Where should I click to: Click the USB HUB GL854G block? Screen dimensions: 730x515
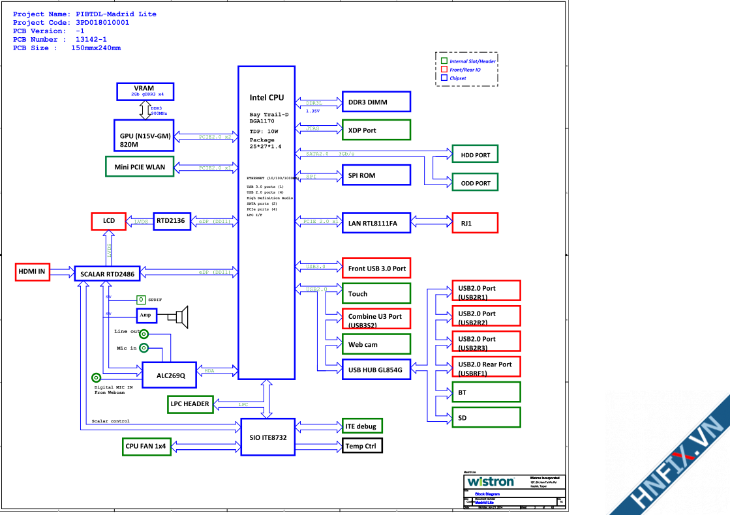point(376,370)
